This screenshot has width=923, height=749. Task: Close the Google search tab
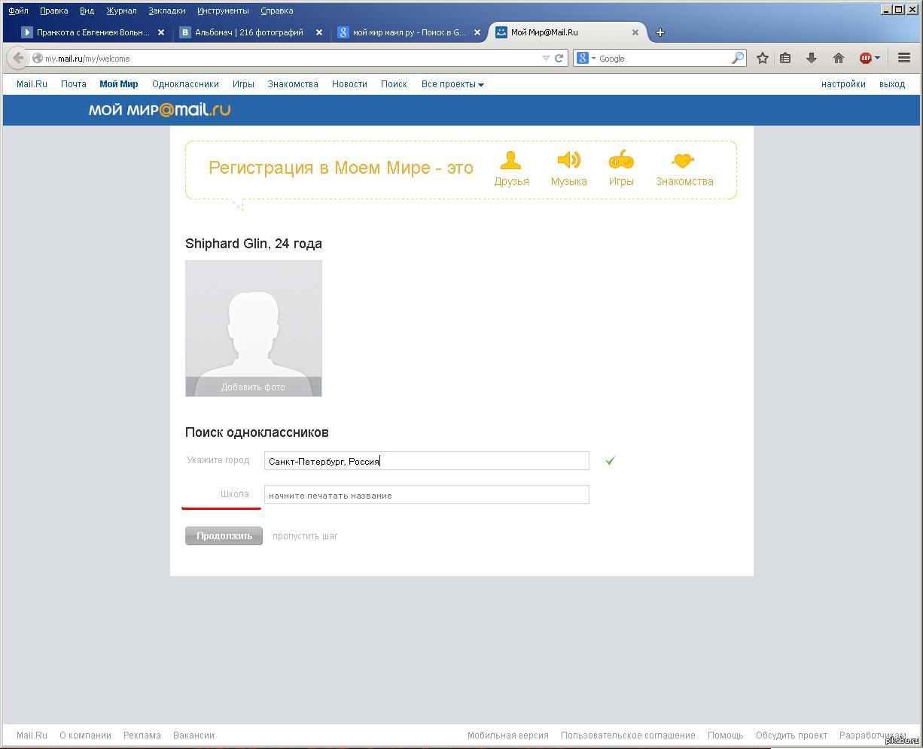click(x=477, y=32)
